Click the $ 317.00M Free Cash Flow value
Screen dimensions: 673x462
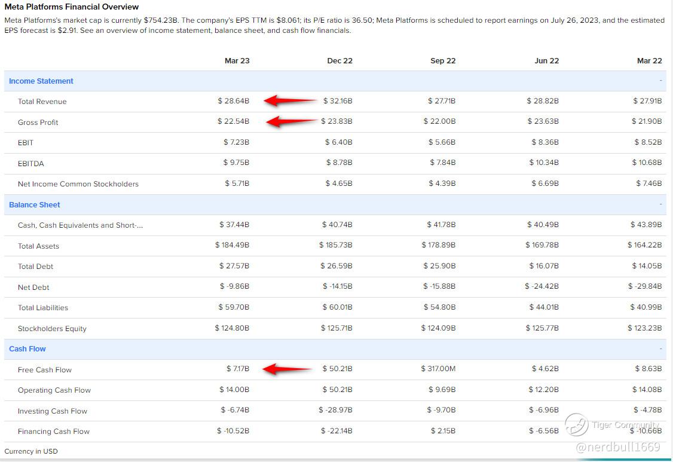pos(438,369)
